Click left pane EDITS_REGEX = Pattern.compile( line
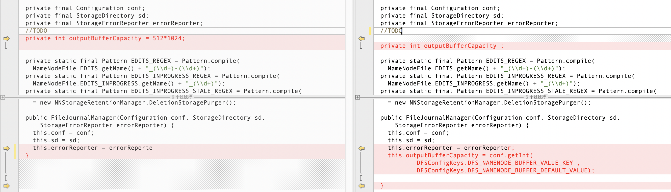Screen dimensions: 671x192 coord(133,61)
